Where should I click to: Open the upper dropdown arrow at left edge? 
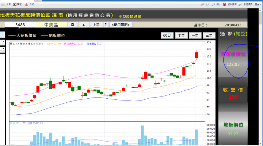pos(3,41)
